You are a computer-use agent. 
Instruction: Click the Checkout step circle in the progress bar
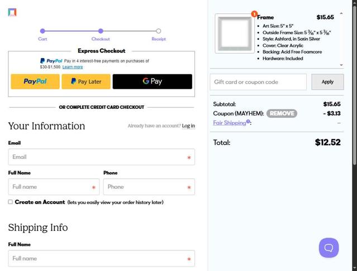tap(101, 31)
